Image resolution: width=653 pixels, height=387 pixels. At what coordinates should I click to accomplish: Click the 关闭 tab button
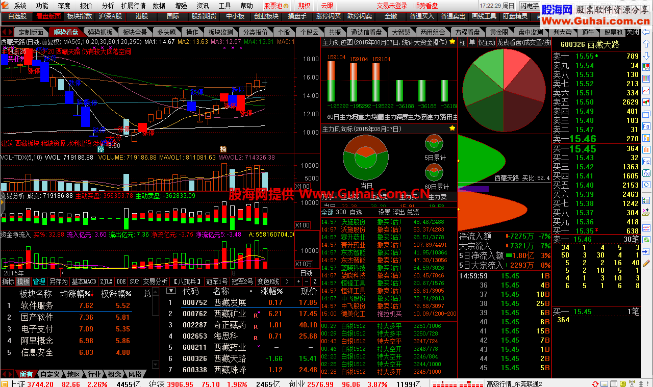coord(633,32)
